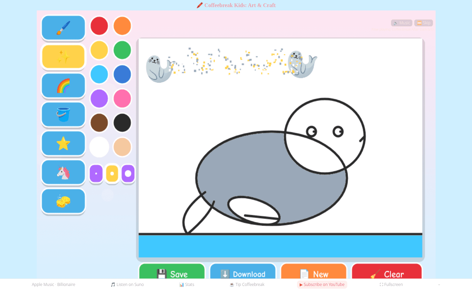The image size is (472, 290).
Task: Skip the current music track
Action: (x=423, y=23)
